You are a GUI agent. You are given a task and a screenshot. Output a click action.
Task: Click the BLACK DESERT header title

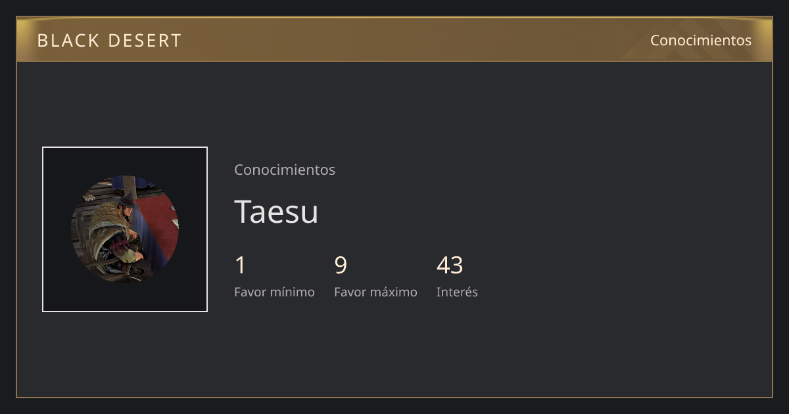[x=109, y=41]
